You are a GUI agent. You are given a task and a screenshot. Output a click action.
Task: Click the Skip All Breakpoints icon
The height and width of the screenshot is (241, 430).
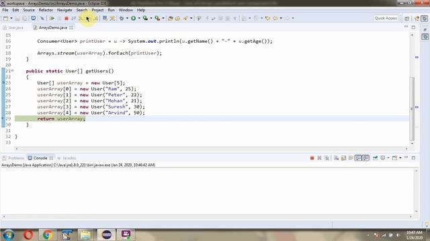(x=42, y=18)
